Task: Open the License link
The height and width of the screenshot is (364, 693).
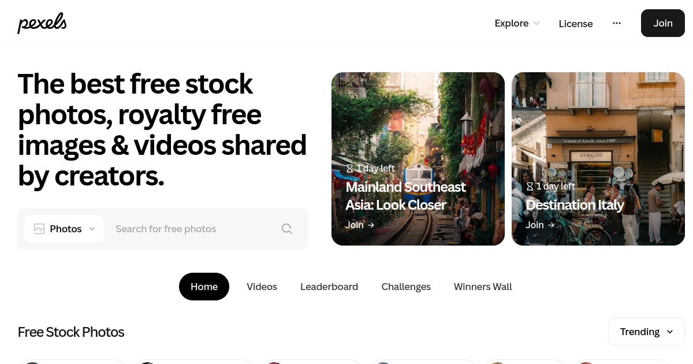Action: click(x=576, y=24)
